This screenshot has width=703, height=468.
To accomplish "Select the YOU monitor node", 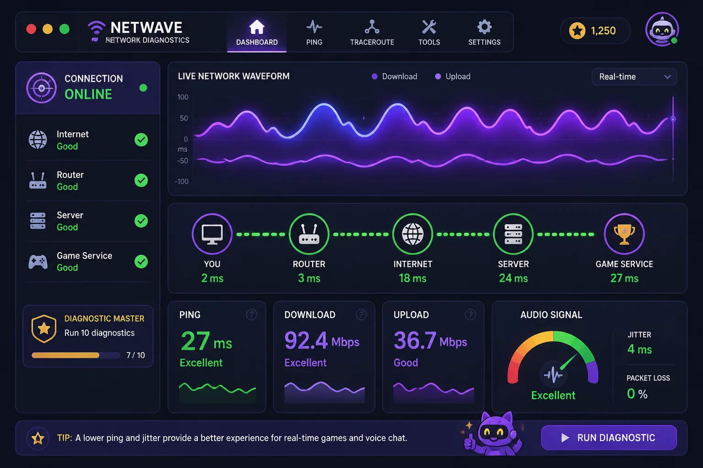I will 212,234.
